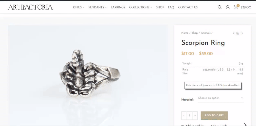Go to previous product arrow

coord(234,33)
